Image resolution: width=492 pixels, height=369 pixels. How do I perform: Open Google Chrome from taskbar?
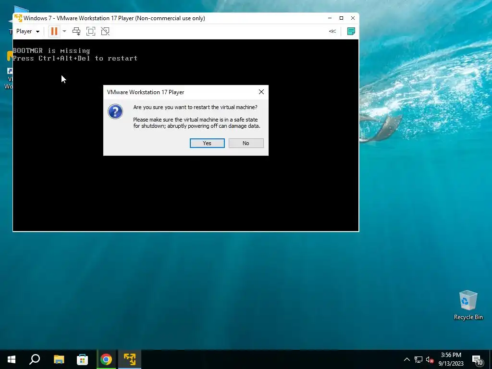[x=106, y=359]
